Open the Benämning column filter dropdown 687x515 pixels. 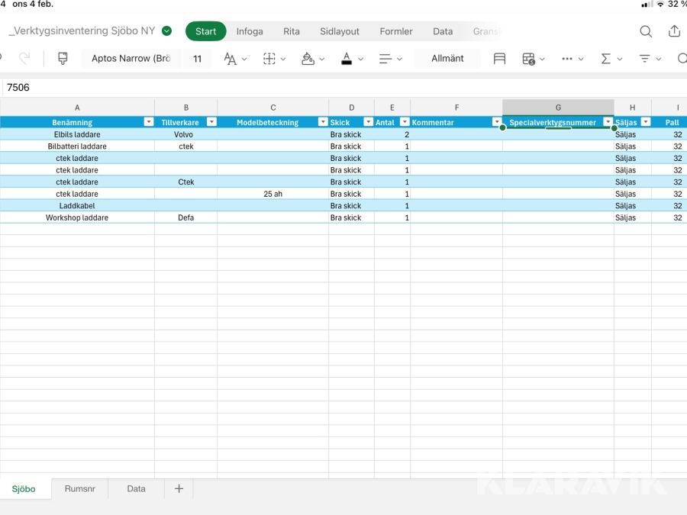[149, 122]
